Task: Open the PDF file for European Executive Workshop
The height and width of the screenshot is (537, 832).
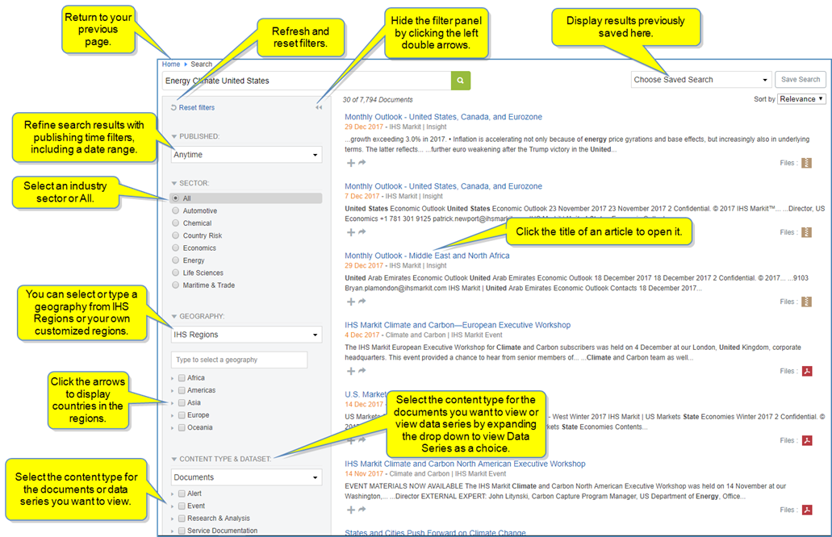Action: [x=807, y=371]
